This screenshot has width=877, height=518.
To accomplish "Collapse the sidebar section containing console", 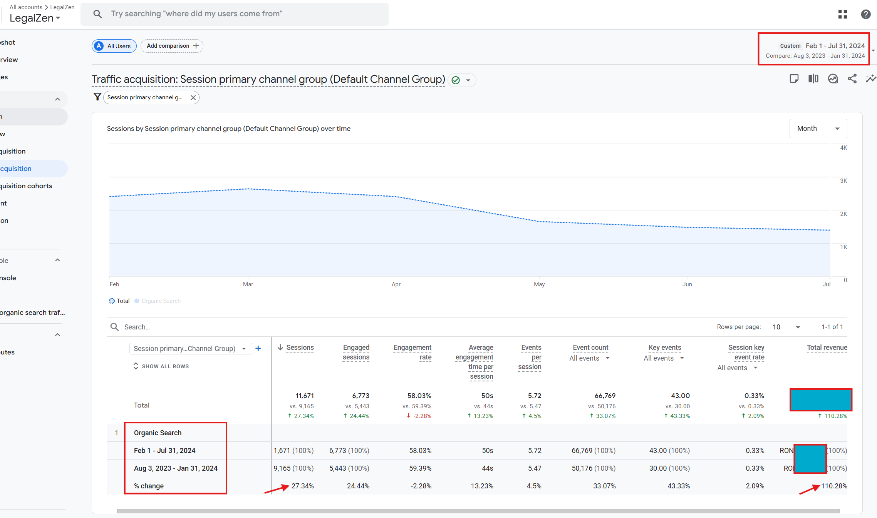I will pos(57,260).
